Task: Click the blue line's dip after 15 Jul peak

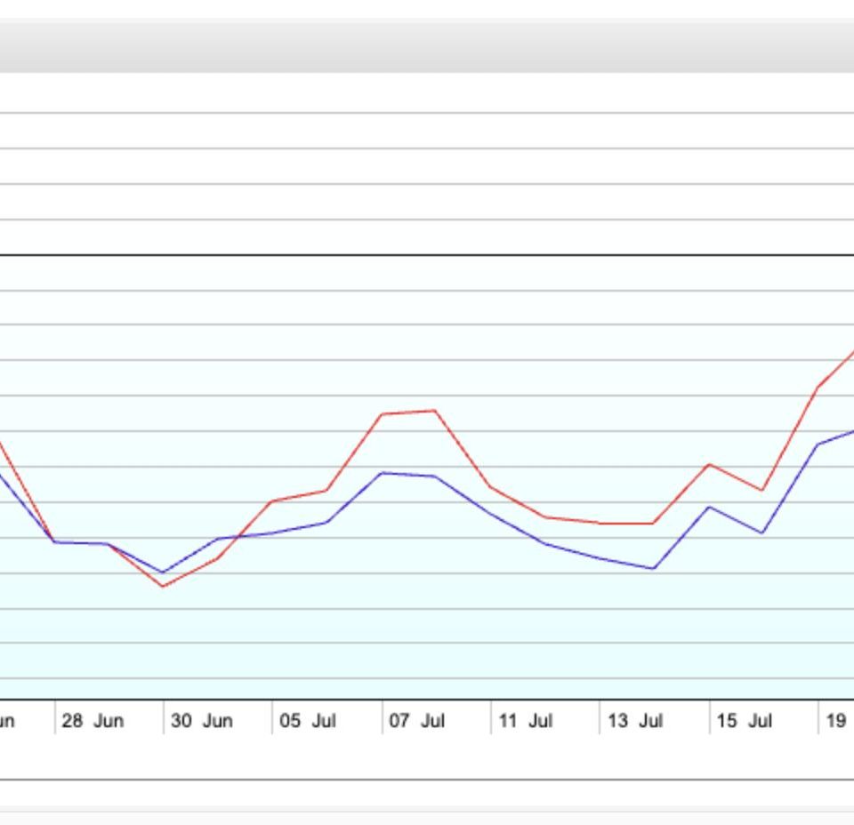Action: tap(761, 533)
